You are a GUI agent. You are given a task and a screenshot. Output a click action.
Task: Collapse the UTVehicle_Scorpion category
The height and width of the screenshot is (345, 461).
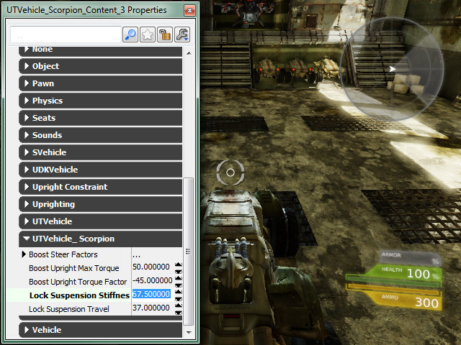27,239
